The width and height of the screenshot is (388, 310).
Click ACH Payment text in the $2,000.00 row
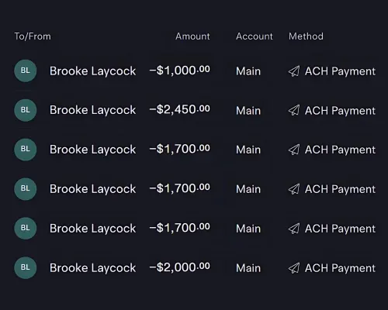[340, 268]
